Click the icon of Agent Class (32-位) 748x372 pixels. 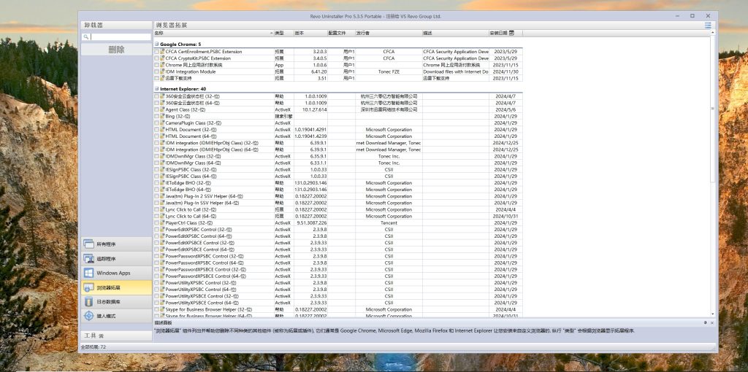pos(162,109)
